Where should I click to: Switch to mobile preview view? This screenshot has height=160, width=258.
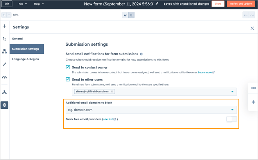coord(131,15)
